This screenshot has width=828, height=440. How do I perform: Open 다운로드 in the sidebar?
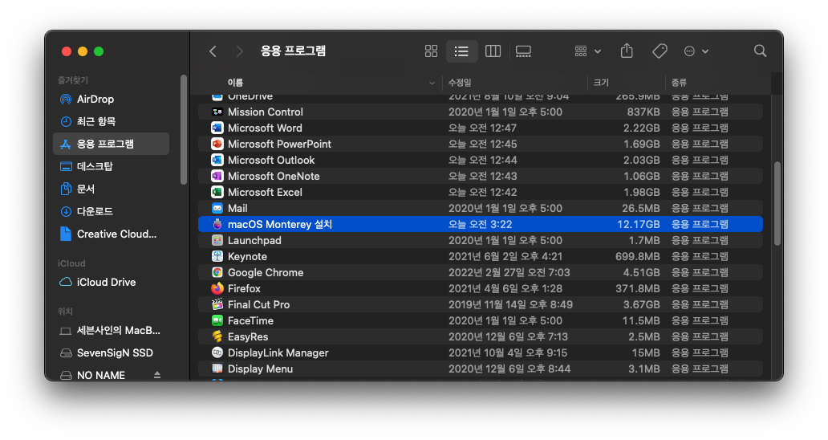[x=112, y=211]
